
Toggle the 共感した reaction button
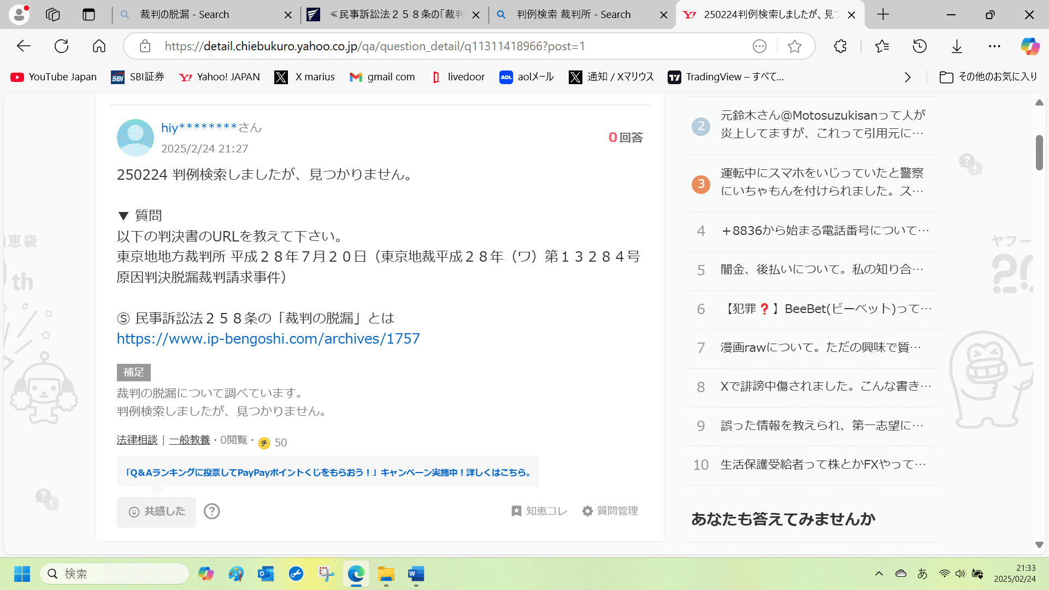coord(156,511)
